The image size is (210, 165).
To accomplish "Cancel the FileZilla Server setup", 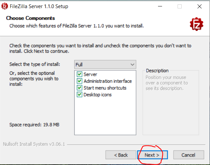I will [188, 155].
